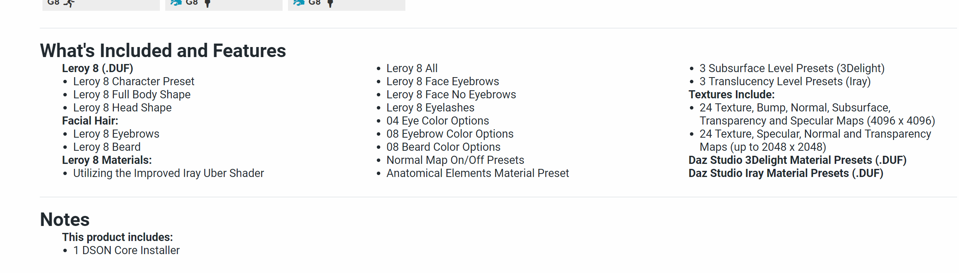Click the black figure icon in third card

[330, 3]
